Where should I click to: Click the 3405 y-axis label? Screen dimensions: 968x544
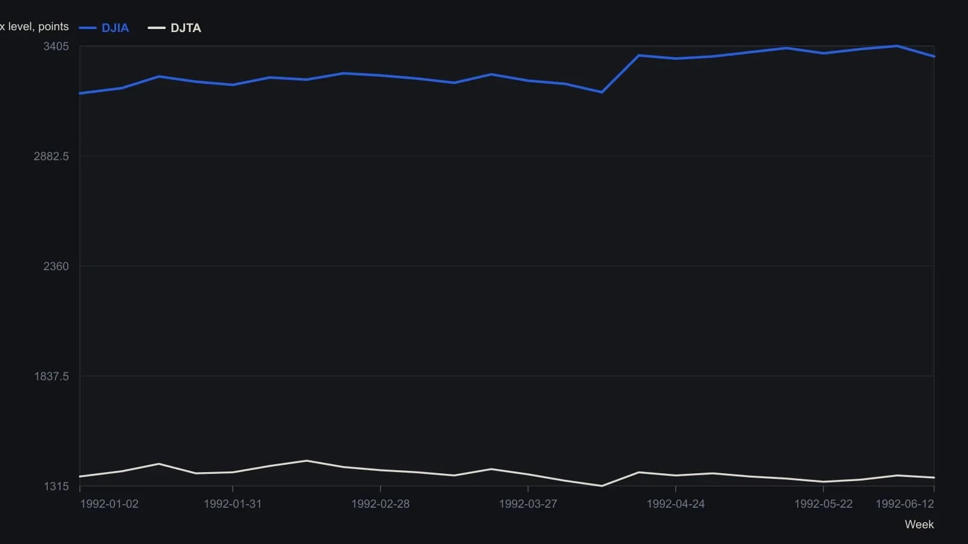[56, 47]
